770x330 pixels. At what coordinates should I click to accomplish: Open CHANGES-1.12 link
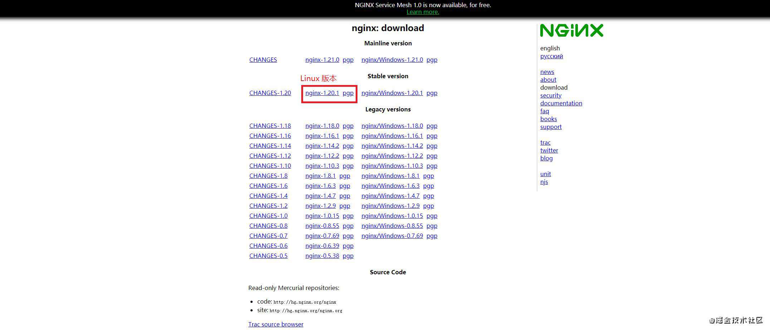(x=270, y=156)
